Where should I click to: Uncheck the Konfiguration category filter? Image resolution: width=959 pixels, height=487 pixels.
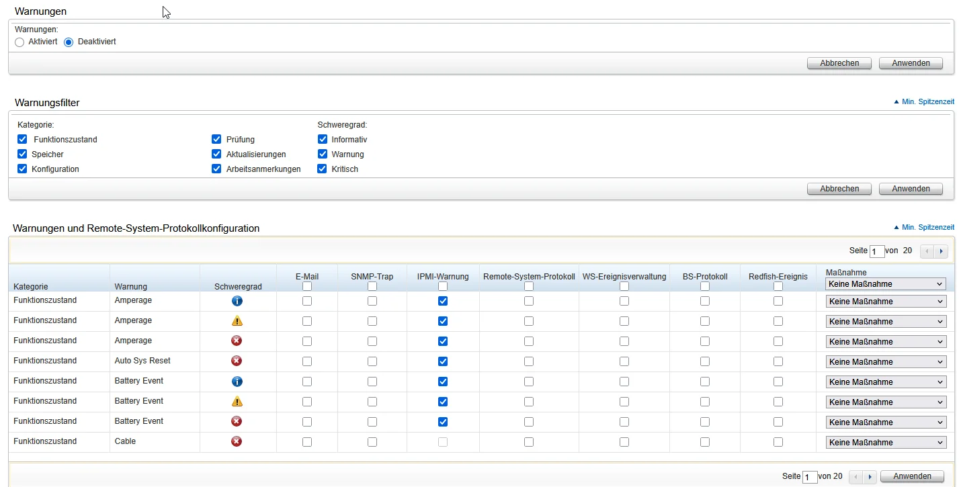click(22, 169)
